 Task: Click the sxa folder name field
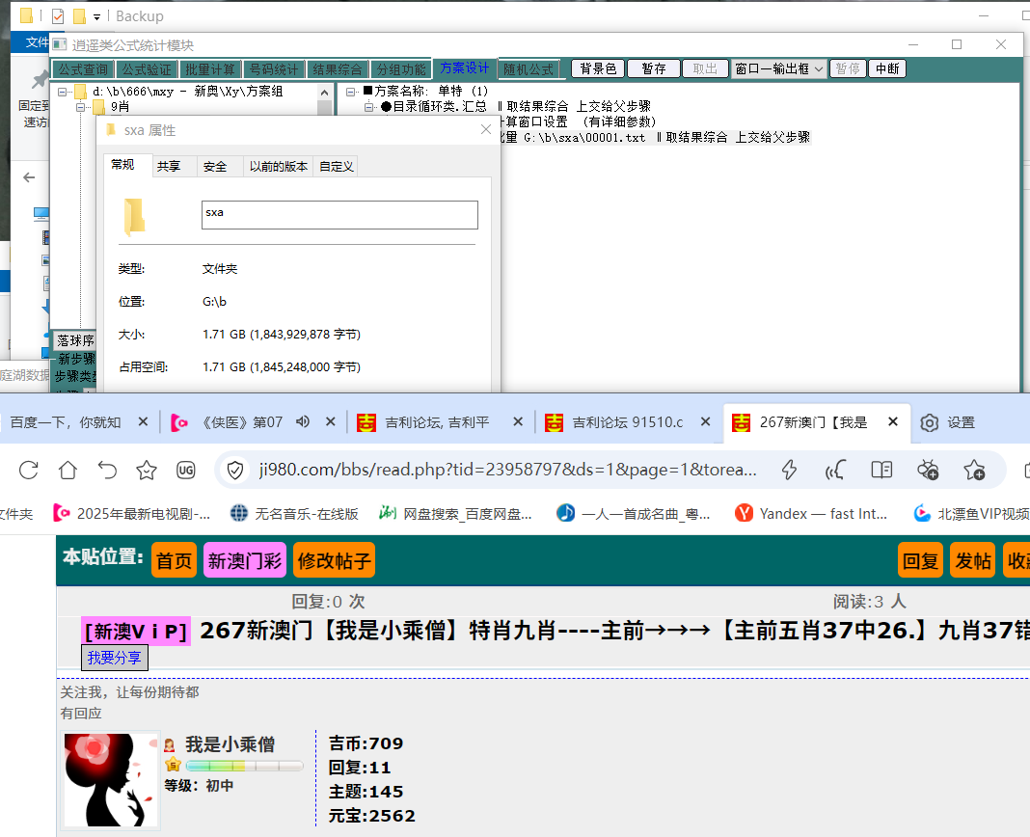click(339, 214)
